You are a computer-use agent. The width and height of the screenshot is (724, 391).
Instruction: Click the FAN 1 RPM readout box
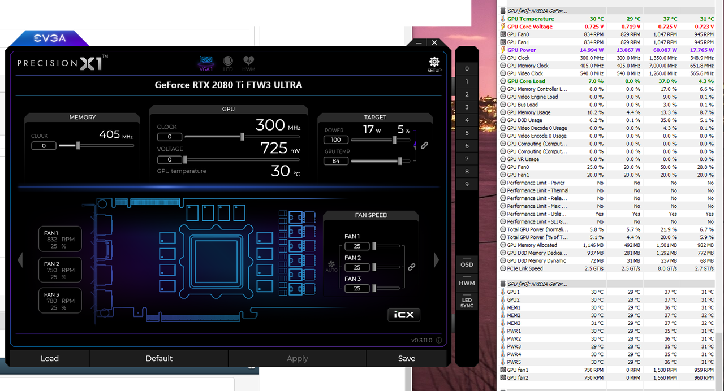coord(61,240)
